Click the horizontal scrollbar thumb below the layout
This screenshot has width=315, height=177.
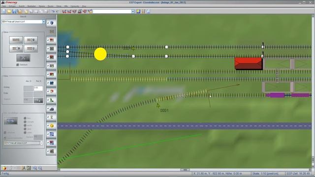[x=185, y=170]
